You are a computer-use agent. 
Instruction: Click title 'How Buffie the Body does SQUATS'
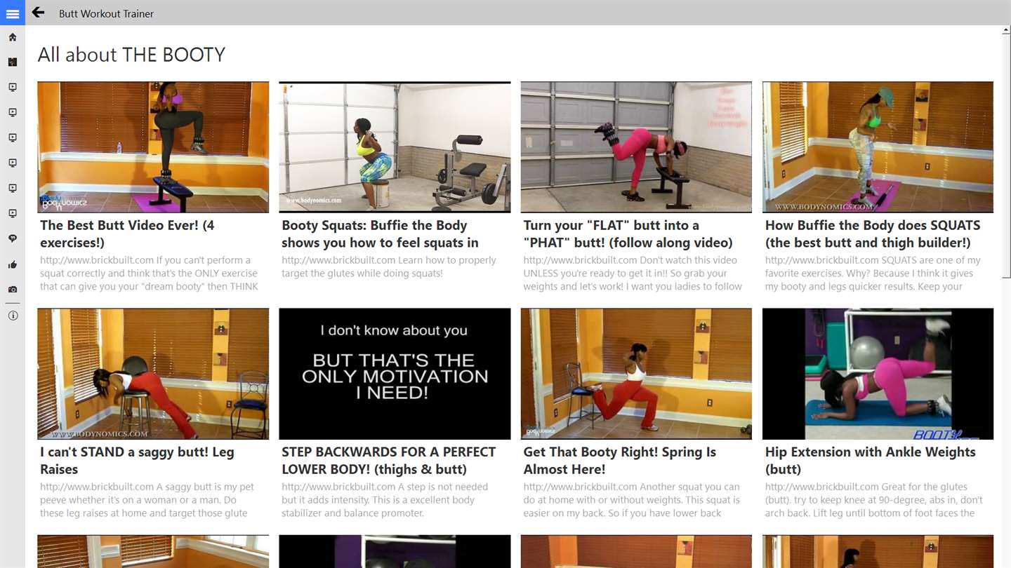point(873,234)
